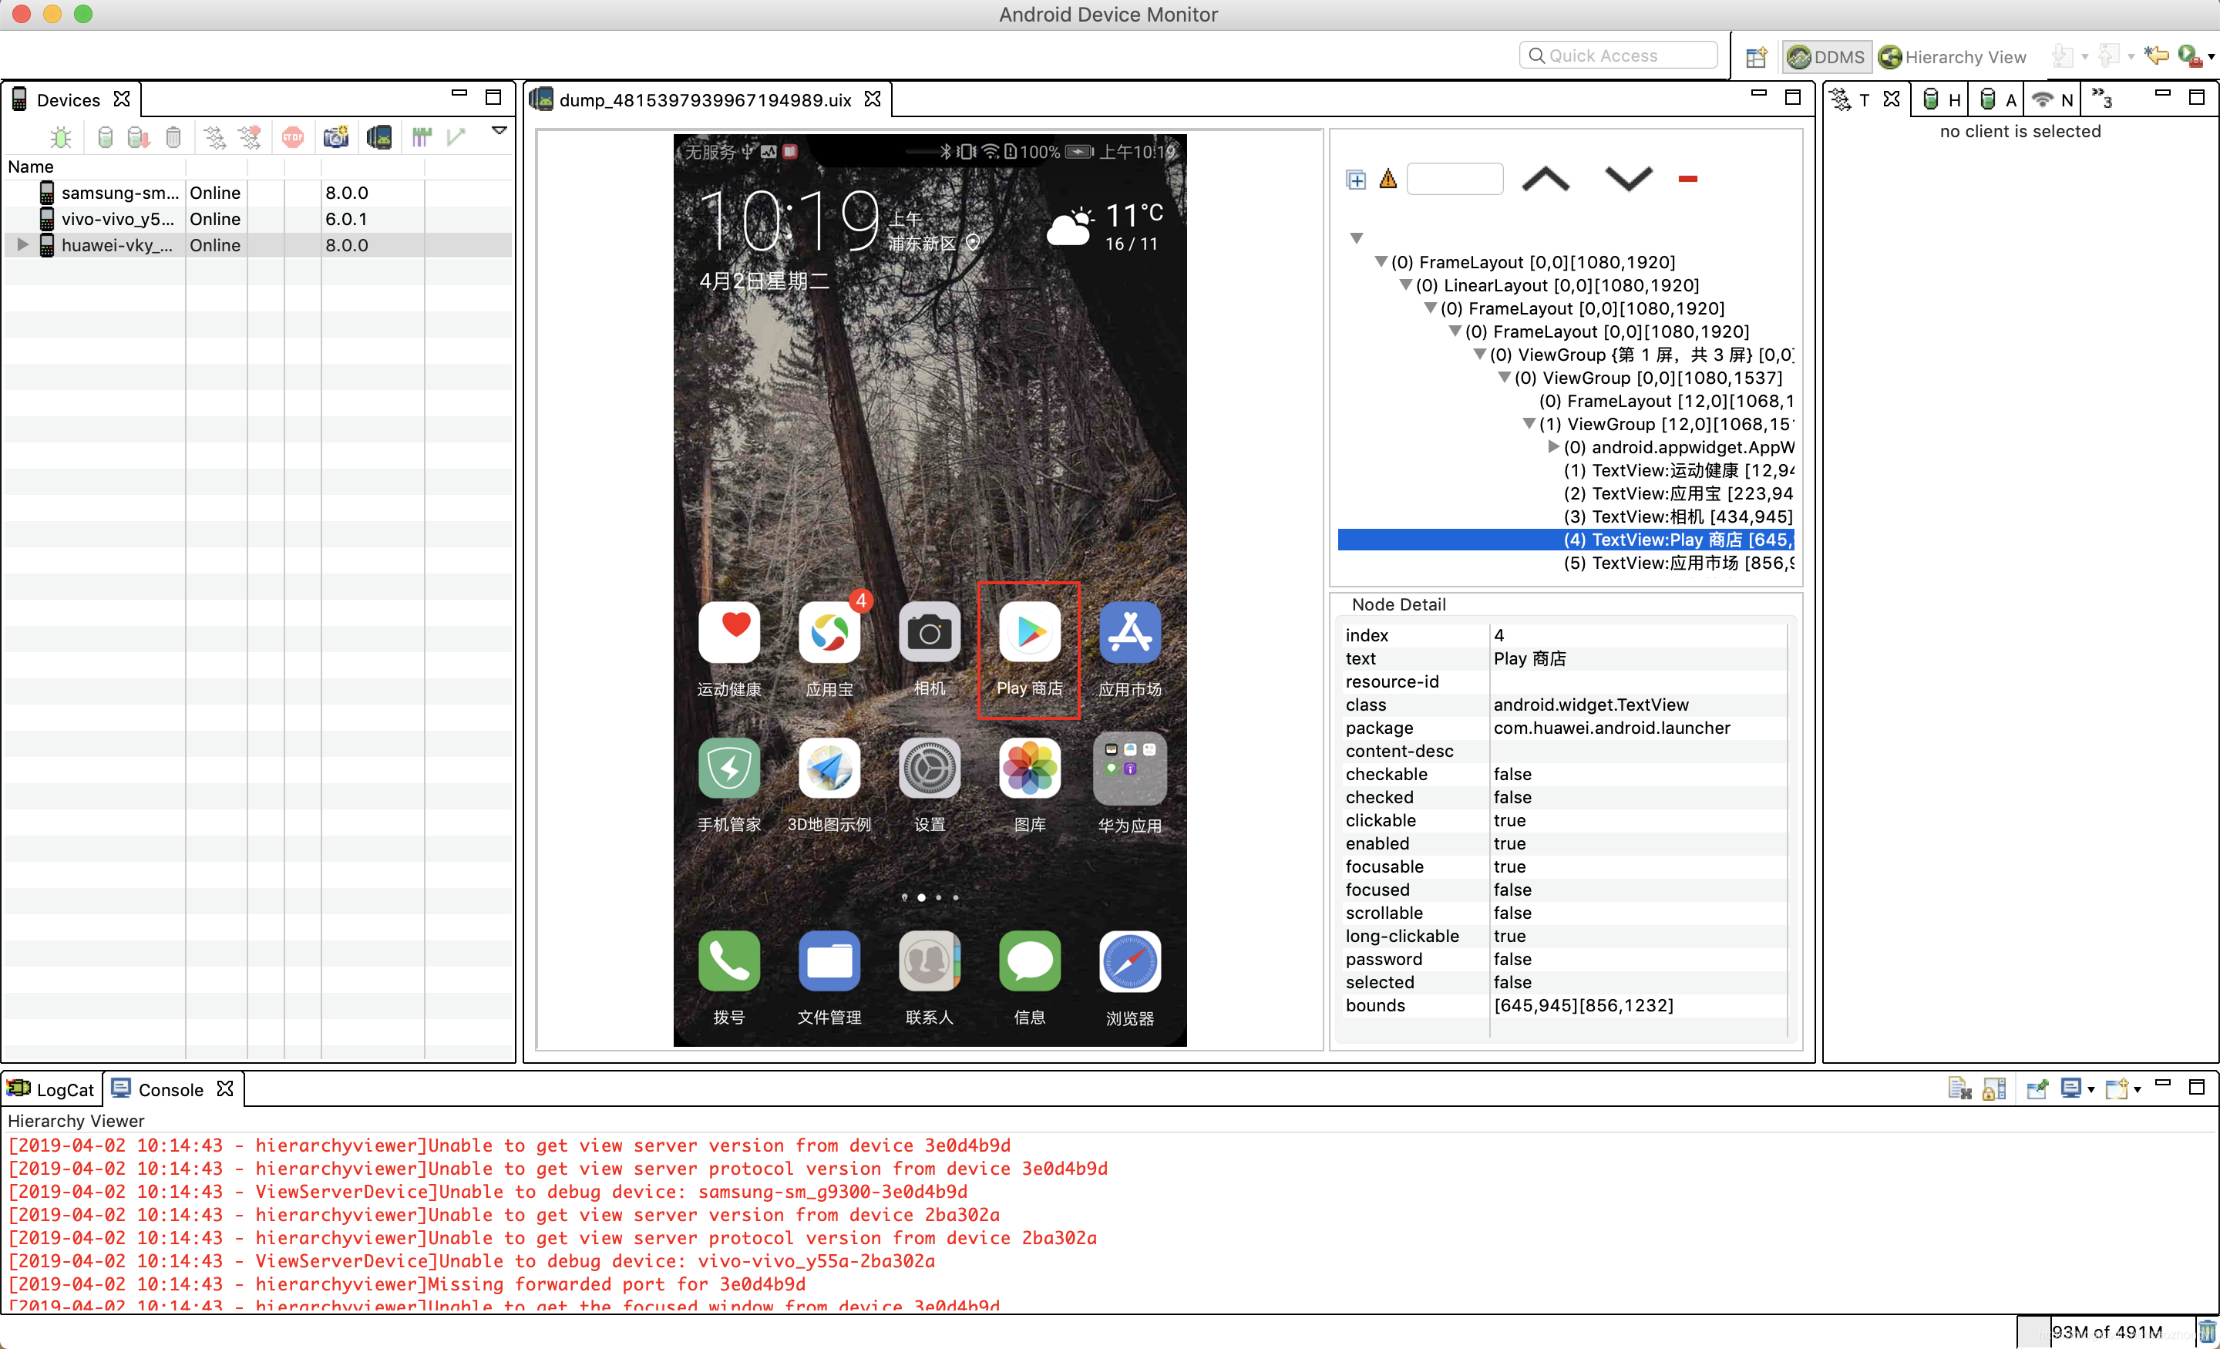The height and width of the screenshot is (1349, 2220).
Task: Open the Devices view menu triangle
Action: click(x=499, y=132)
